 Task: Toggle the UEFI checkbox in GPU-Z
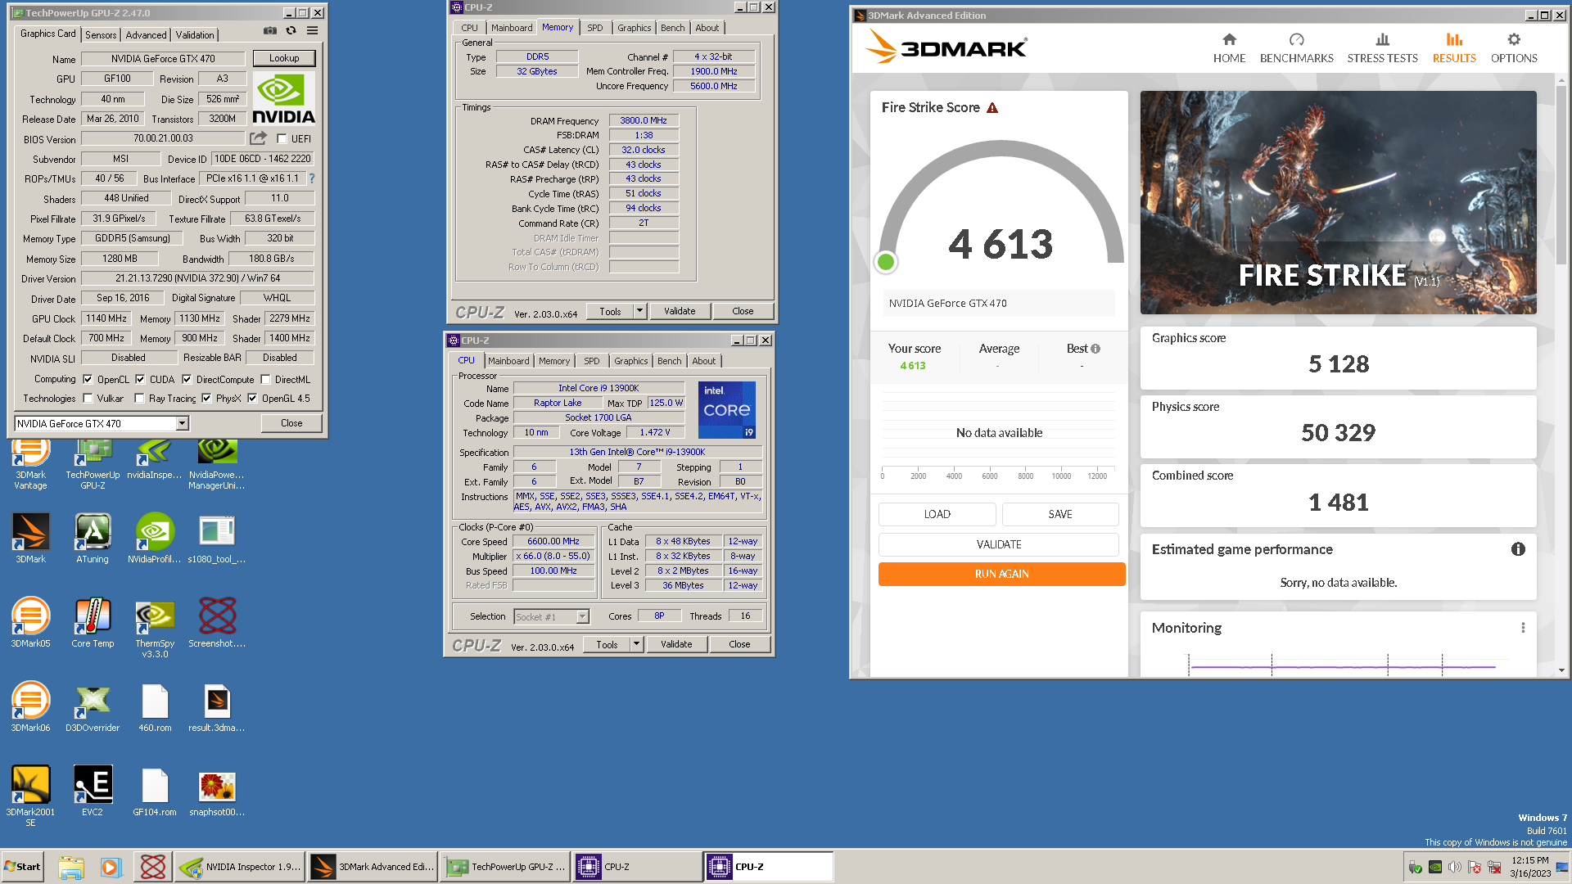point(282,139)
